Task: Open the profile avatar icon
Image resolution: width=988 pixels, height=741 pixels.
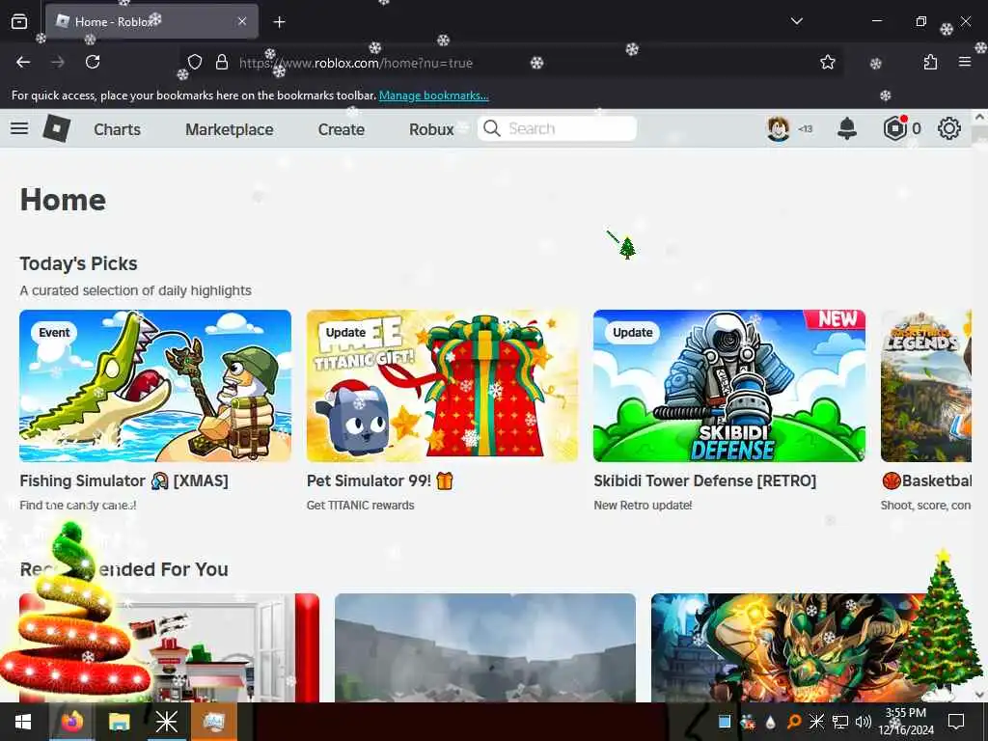Action: [779, 128]
